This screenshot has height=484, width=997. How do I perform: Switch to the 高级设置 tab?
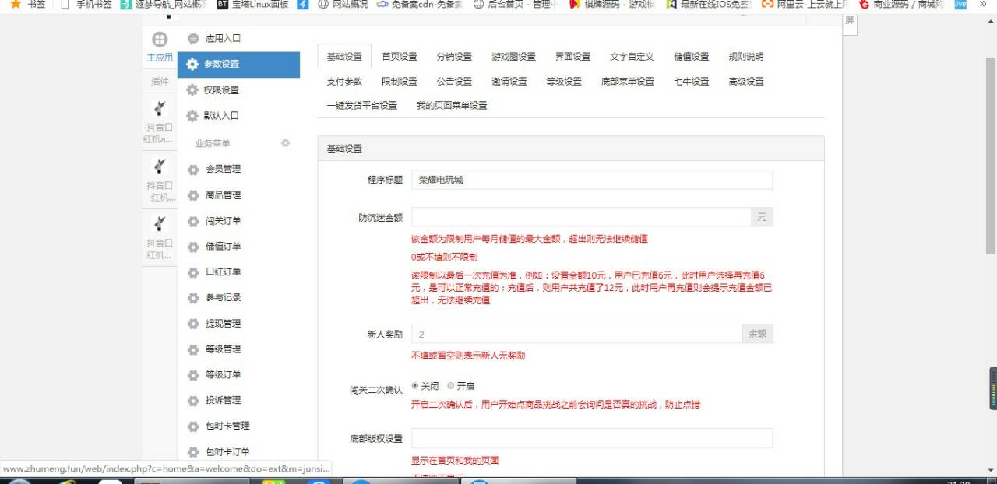(x=746, y=82)
